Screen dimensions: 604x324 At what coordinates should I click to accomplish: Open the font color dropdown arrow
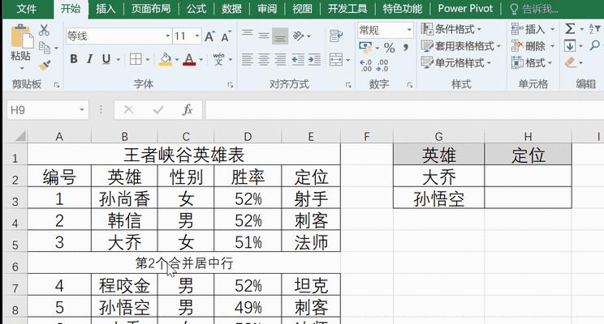click(x=201, y=60)
